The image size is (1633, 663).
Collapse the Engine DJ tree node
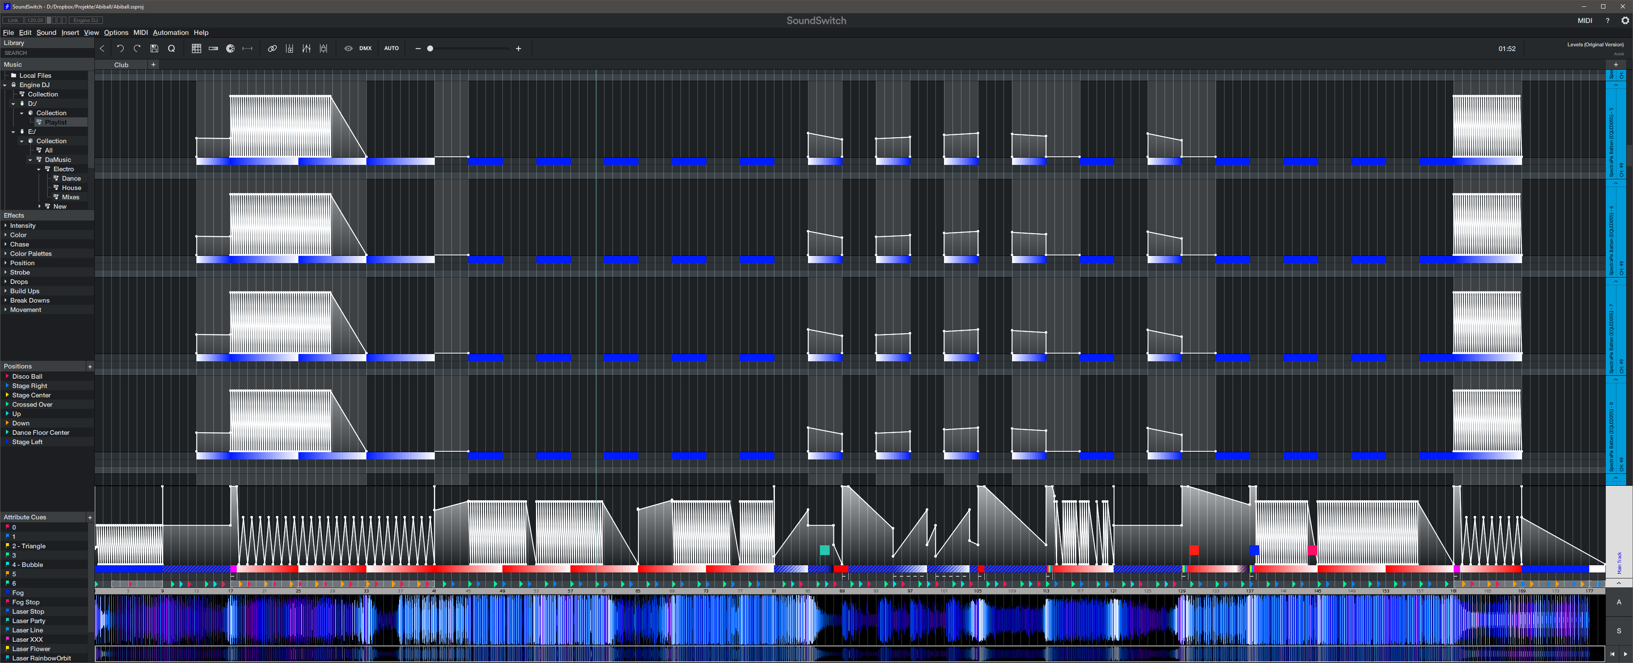click(x=5, y=85)
